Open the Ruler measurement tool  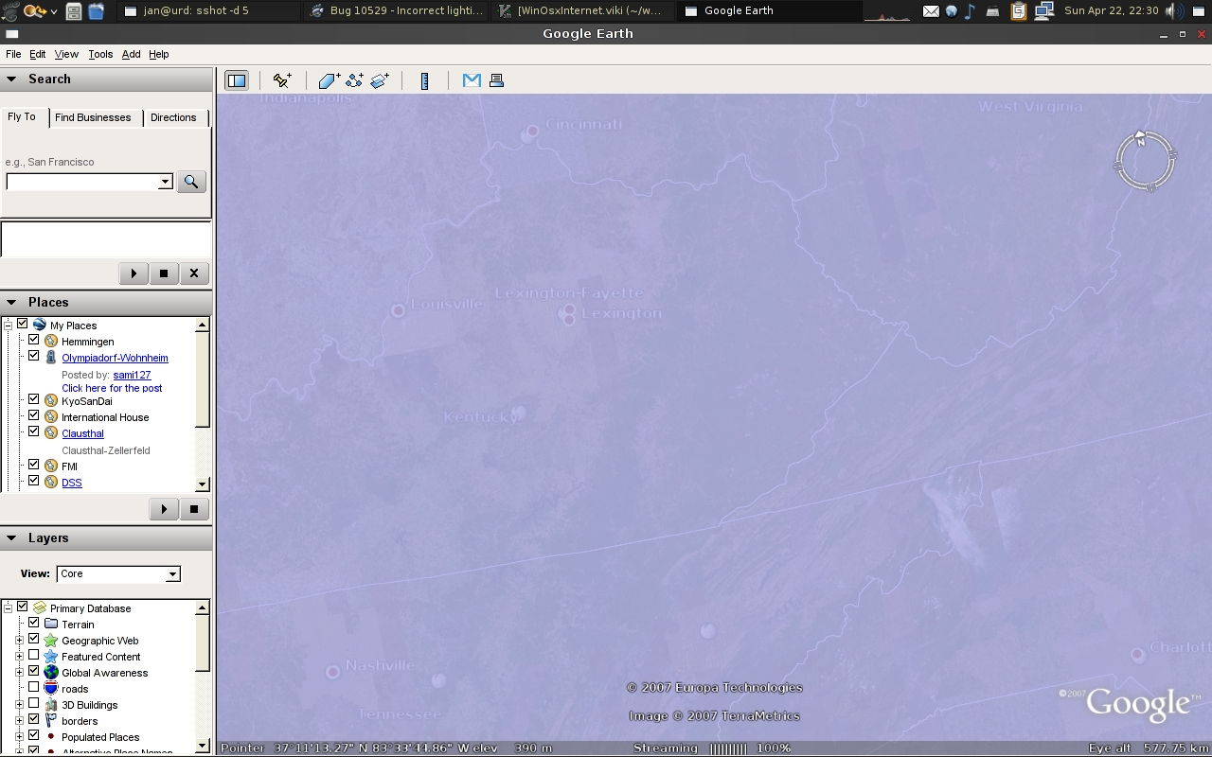pos(424,80)
